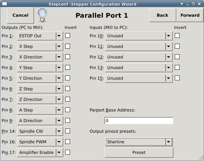Enable Invert for Pin 4 output
Viewport: 204px width, 161px height.
[68, 67]
